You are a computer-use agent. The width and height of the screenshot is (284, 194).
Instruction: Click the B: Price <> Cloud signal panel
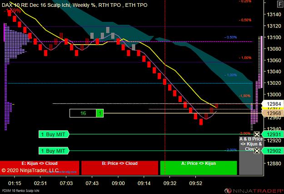[120, 168]
